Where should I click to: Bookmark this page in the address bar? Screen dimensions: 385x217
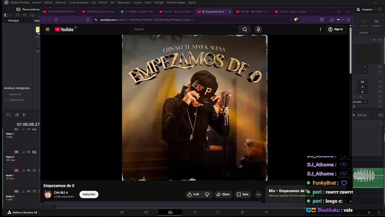[x=88, y=20]
